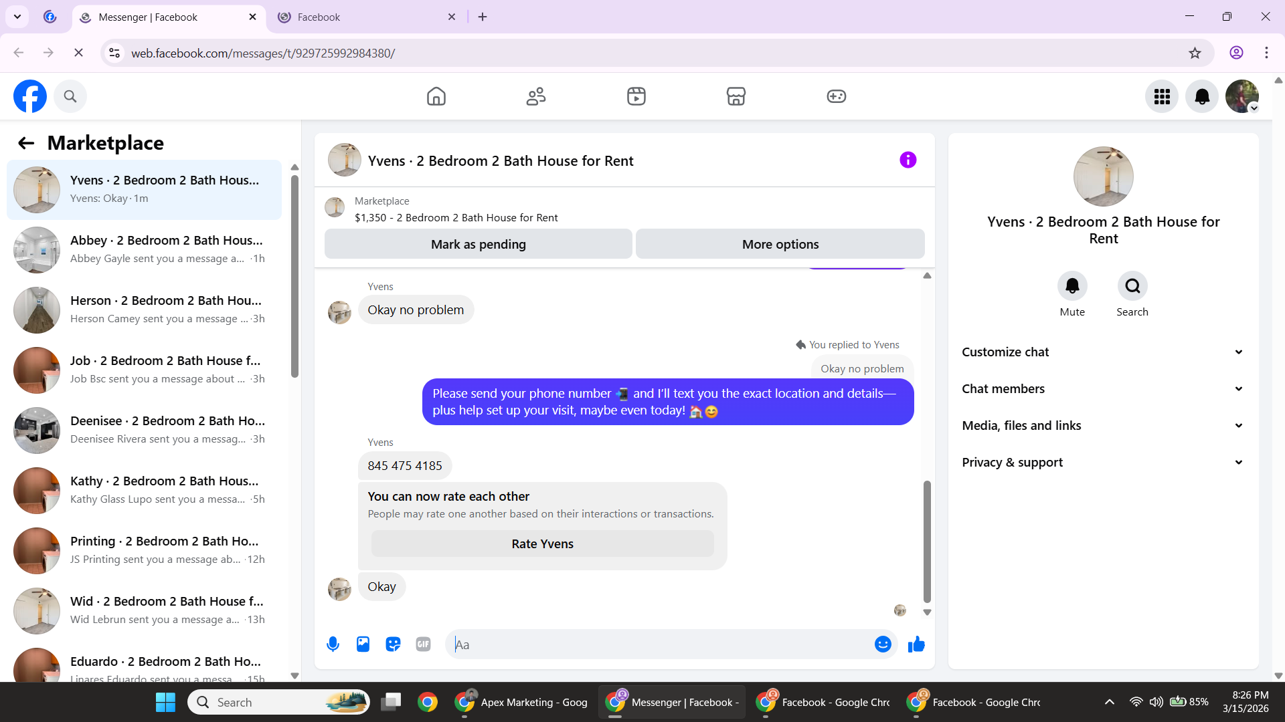Expand the Customize chat section
This screenshot has width=1285, height=722.
tap(1103, 352)
